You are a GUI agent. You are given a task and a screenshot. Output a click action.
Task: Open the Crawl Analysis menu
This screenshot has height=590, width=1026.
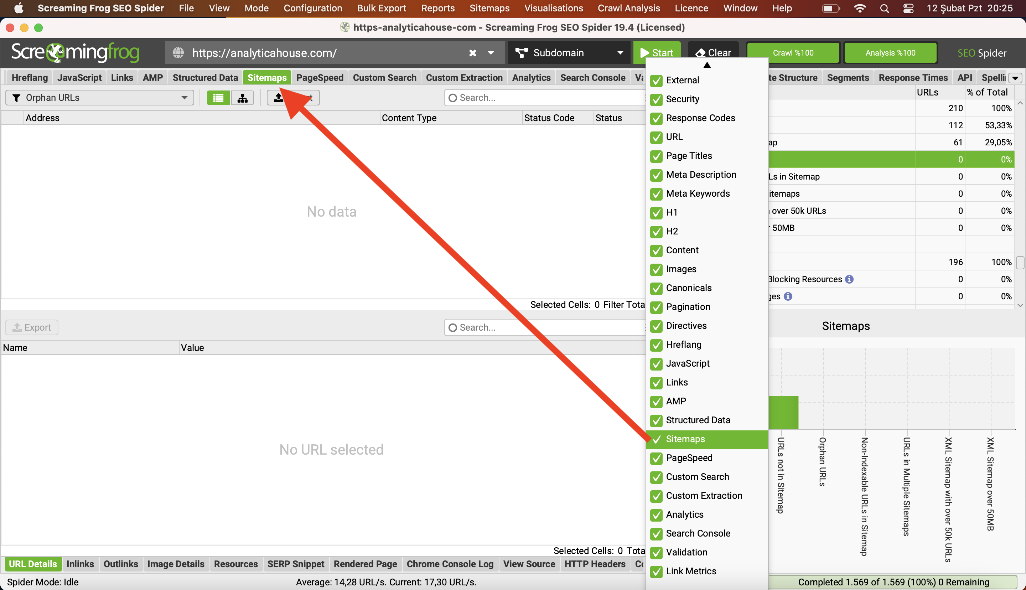pos(629,8)
